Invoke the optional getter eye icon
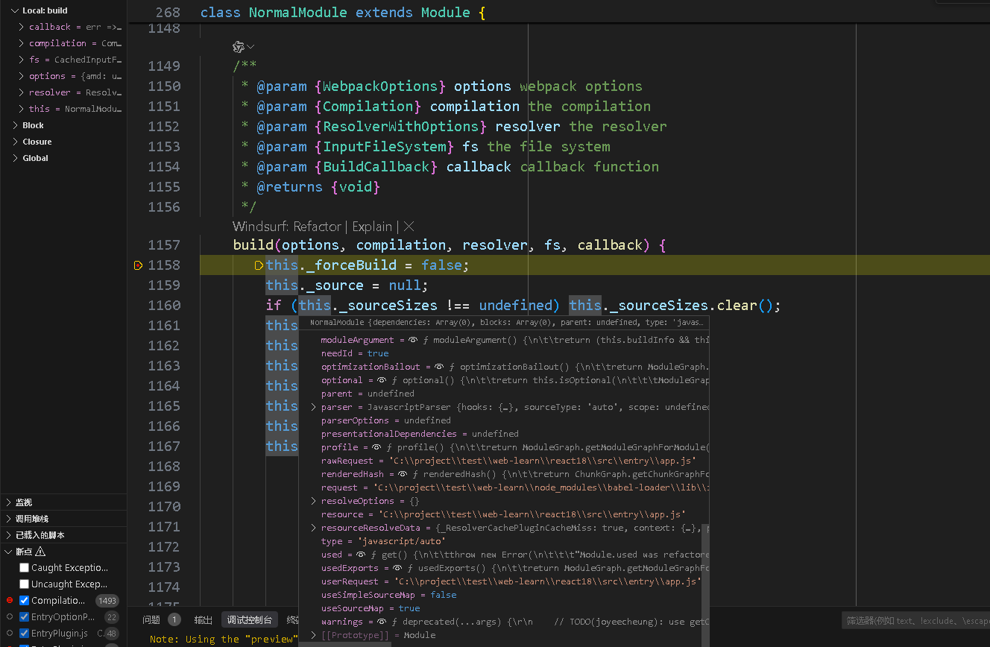Image resolution: width=990 pixels, height=647 pixels. point(382,380)
